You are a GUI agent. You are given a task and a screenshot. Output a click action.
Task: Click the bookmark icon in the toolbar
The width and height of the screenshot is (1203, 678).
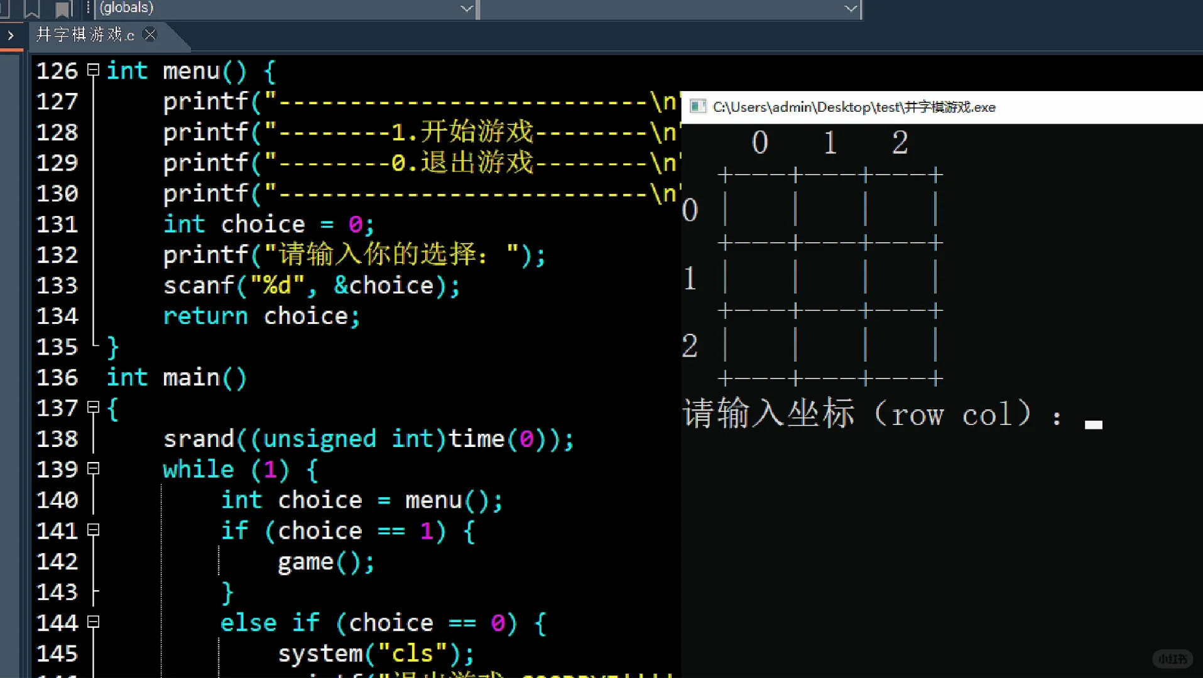tap(31, 8)
